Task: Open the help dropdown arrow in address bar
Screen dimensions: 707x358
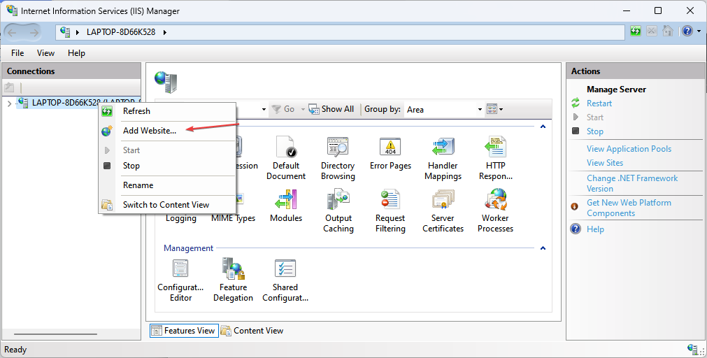Action: [x=699, y=31]
